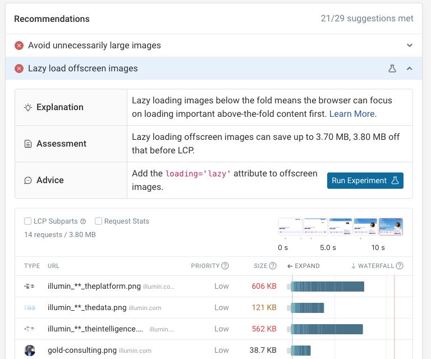Viewport: 431px width, 359px height.
Task: Click the Run Experiment button
Action: [365, 180]
